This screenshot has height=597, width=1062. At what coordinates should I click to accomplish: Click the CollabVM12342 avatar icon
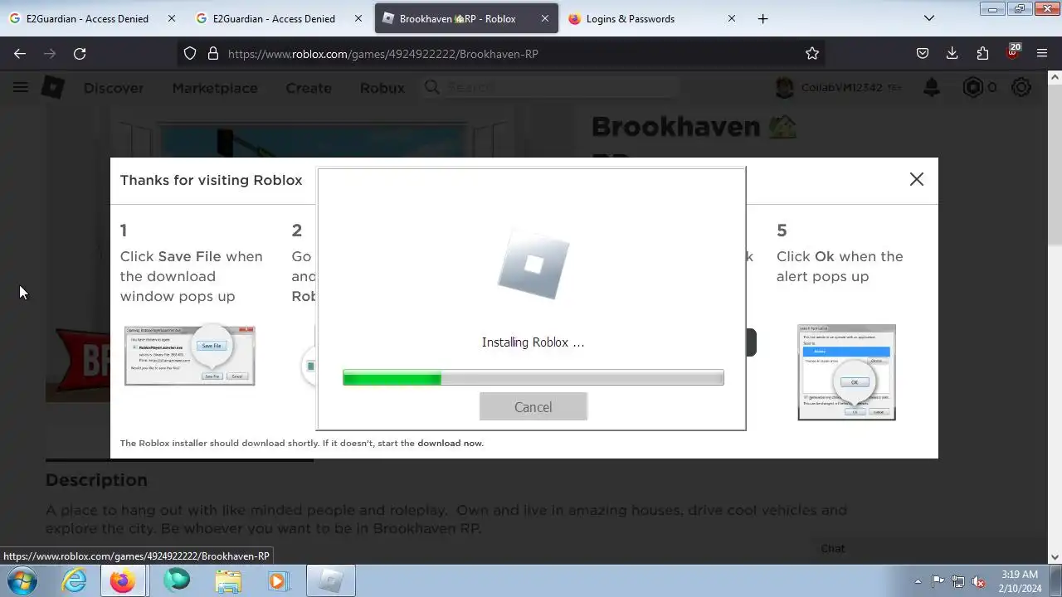click(784, 87)
